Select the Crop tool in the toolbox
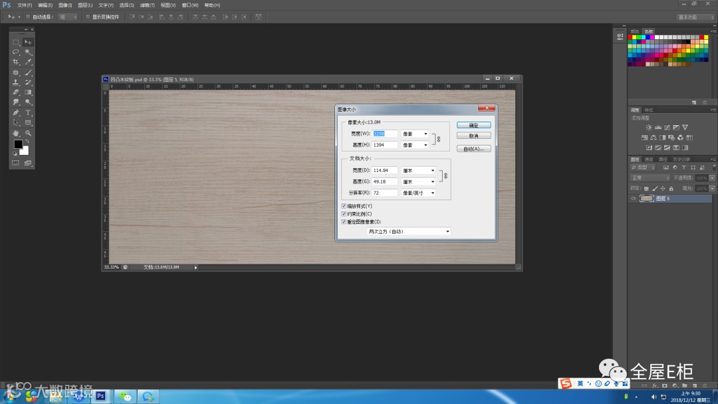The height and width of the screenshot is (404, 718). click(15, 62)
